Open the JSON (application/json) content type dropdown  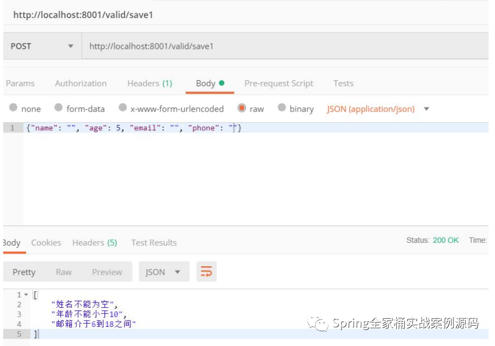pos(378,109)
